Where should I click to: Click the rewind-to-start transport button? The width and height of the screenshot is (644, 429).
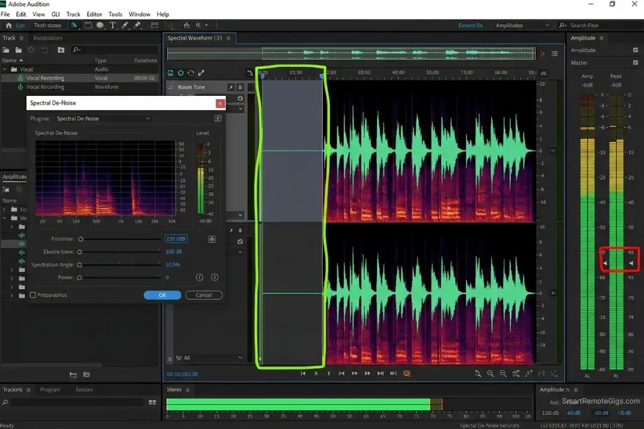click(x=303, y=373)
